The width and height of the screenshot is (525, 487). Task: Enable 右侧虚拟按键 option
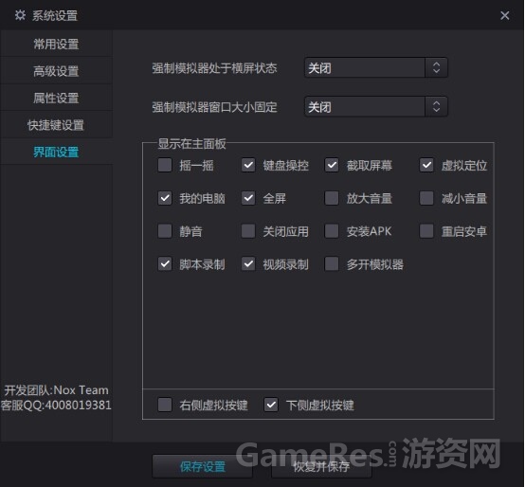165,405
